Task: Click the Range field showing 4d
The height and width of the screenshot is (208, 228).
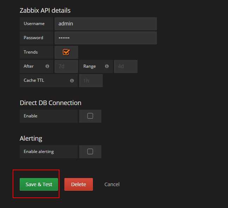Action: [x=126, y=66]
